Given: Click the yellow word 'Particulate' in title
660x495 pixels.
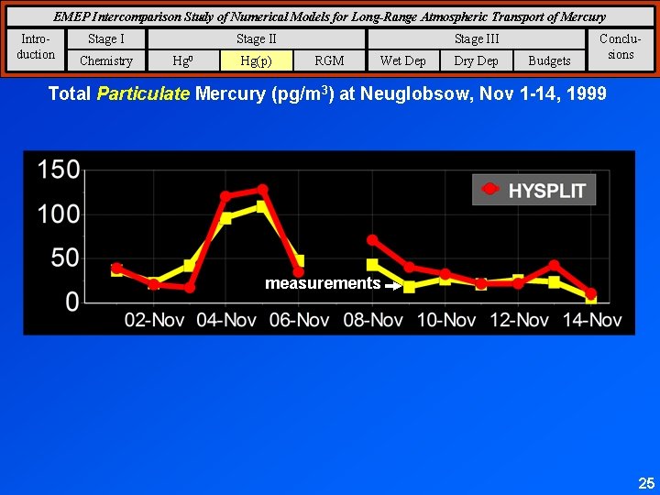Looking at the screenshot, I should click(x=143, y=93).
